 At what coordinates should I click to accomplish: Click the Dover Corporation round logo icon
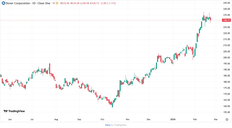[3, 3]
